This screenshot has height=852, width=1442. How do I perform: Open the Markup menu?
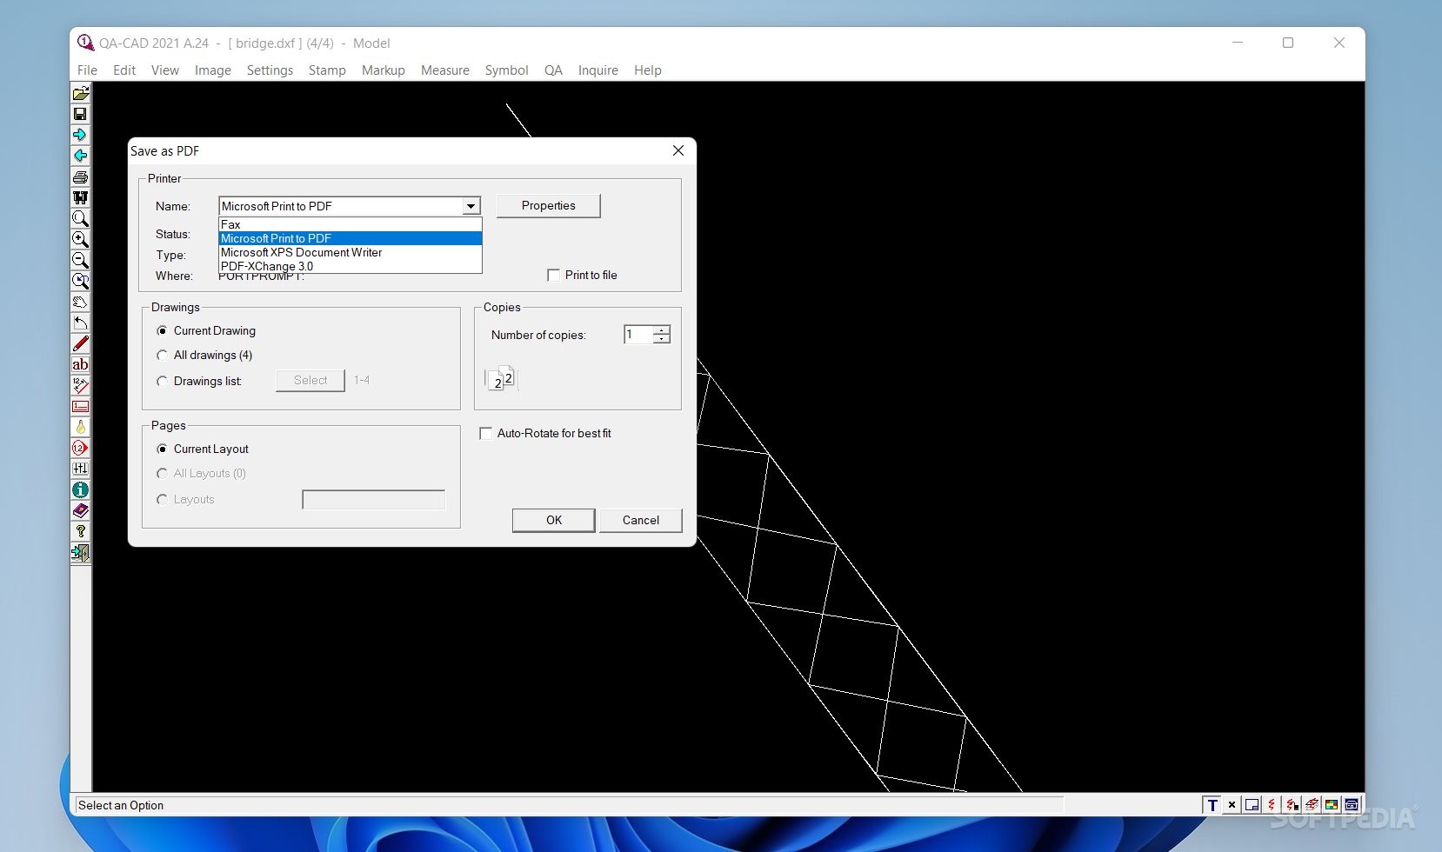(384, 70)
